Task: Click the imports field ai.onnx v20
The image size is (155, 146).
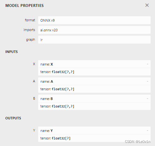Action: [x=94, y=30]
